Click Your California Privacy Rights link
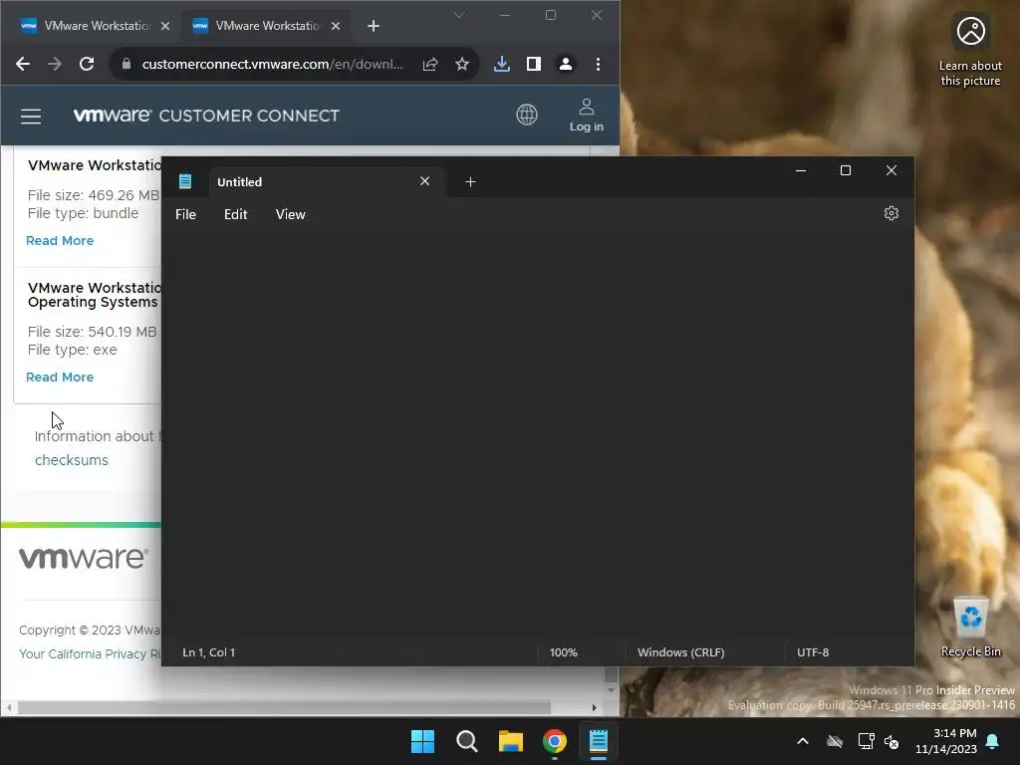 [x=90, y=653]
